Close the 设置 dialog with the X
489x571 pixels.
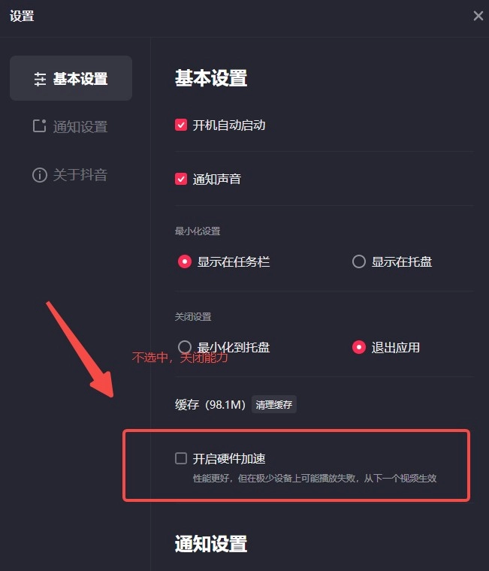coord(478,16)
